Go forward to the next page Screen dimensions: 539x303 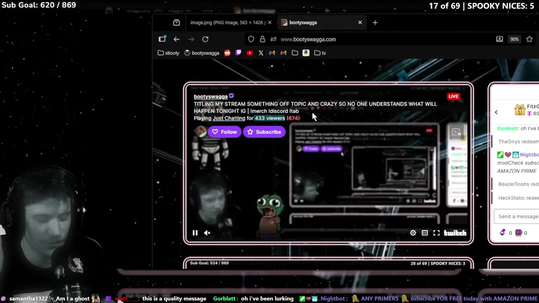point(191,39)
